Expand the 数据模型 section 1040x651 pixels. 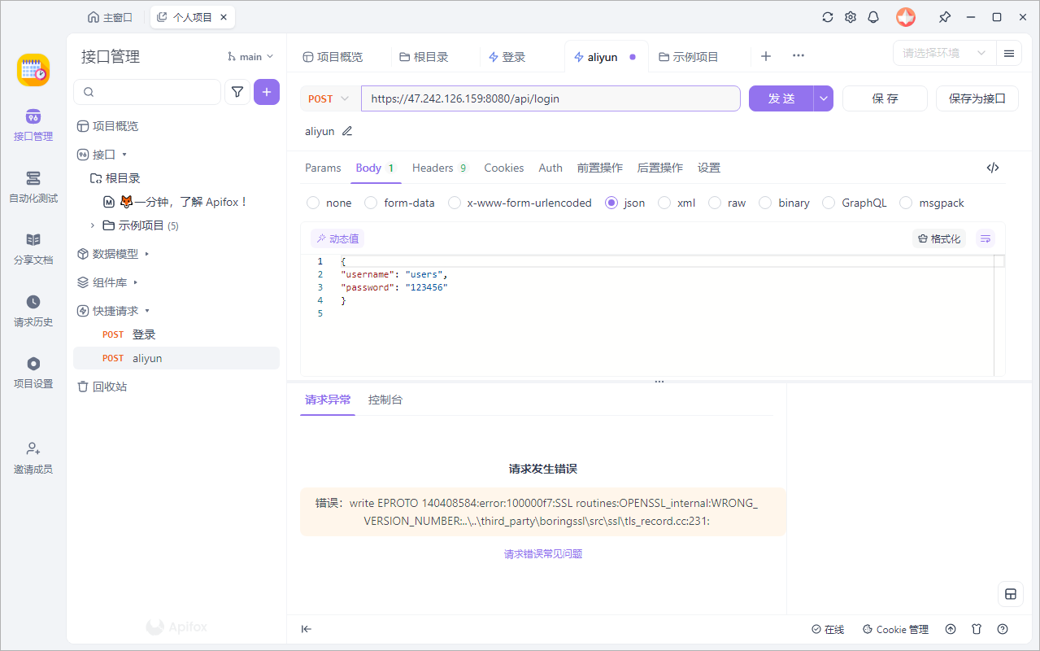point(147,254)
